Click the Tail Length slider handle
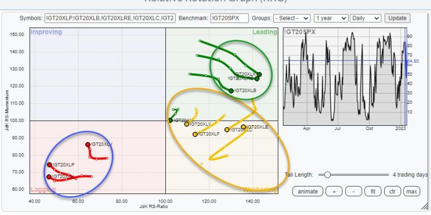The image size is (431, 215). point(327,175)
